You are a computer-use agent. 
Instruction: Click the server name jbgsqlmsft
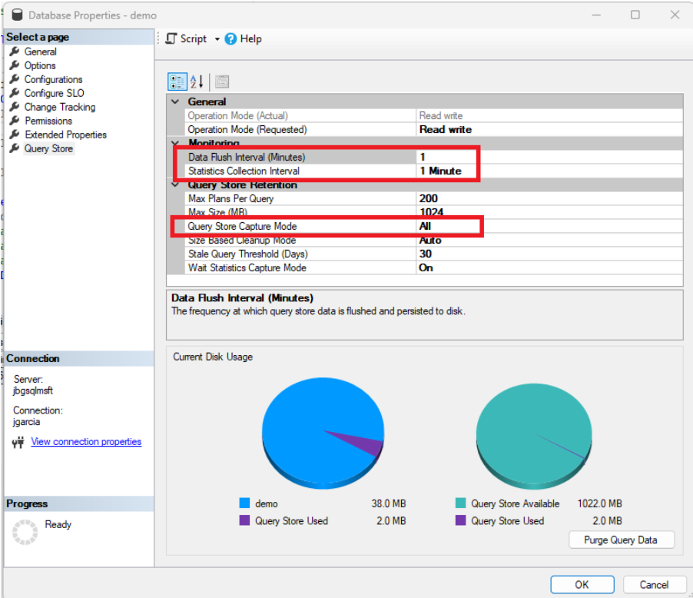pyautogui.click(x=33, y=390)
